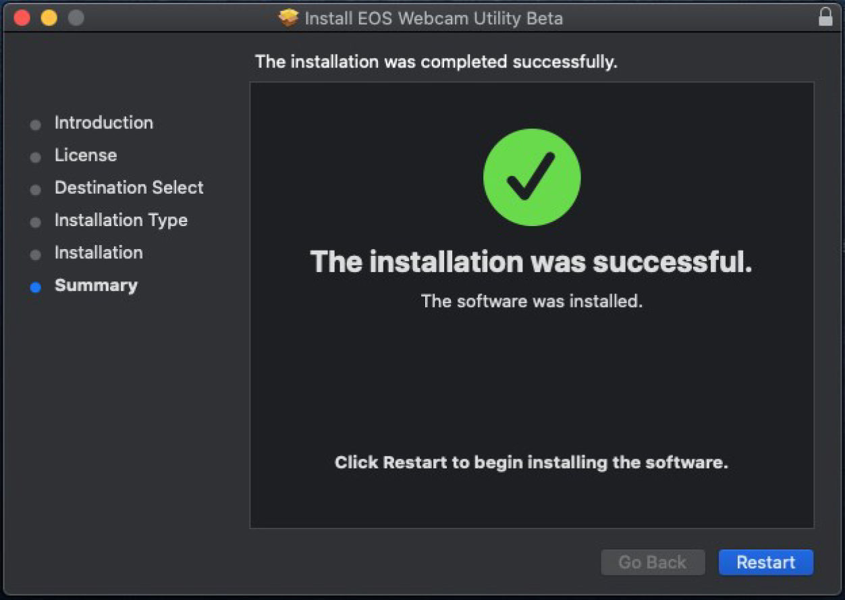Click the Installation step indicator dot
The width and height of the screenshot is (845, 600).
click(34, 254)
